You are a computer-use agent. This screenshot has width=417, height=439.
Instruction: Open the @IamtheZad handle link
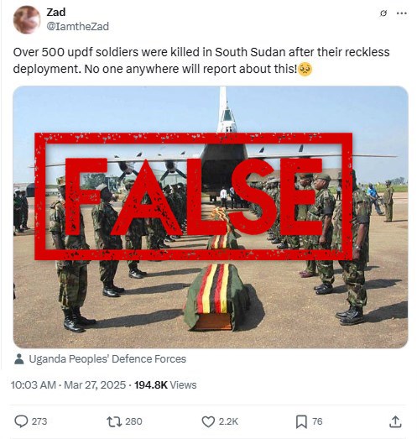(x=77, y=26)
